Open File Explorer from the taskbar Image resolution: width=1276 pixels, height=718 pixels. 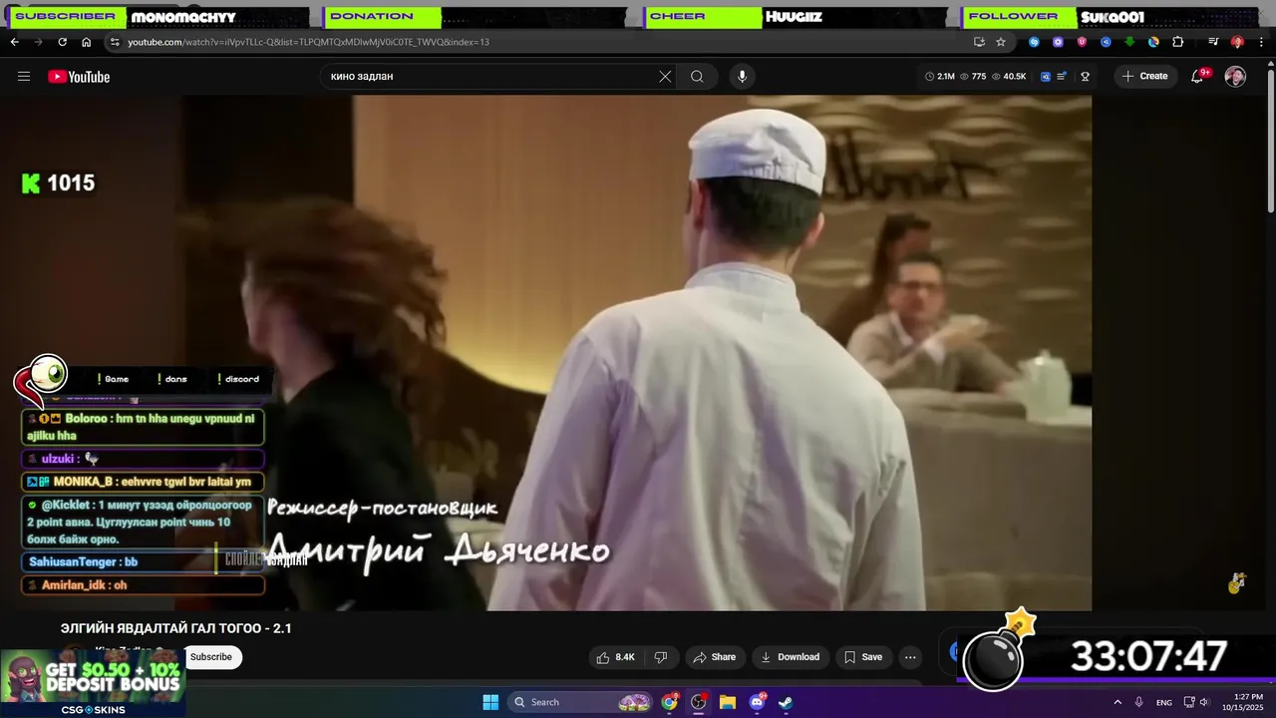click(728, 702)
